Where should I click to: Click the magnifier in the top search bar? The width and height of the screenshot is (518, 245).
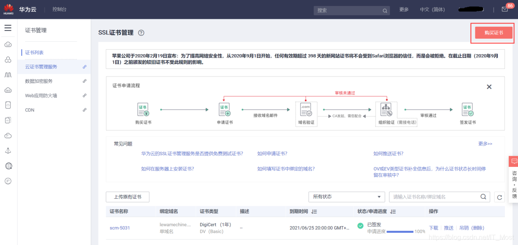click(x=385, y=11)
